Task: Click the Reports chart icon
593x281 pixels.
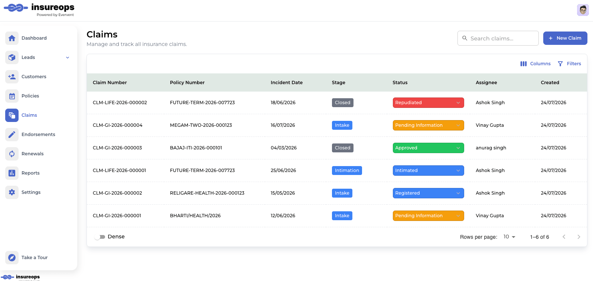Action: [12, 173]
